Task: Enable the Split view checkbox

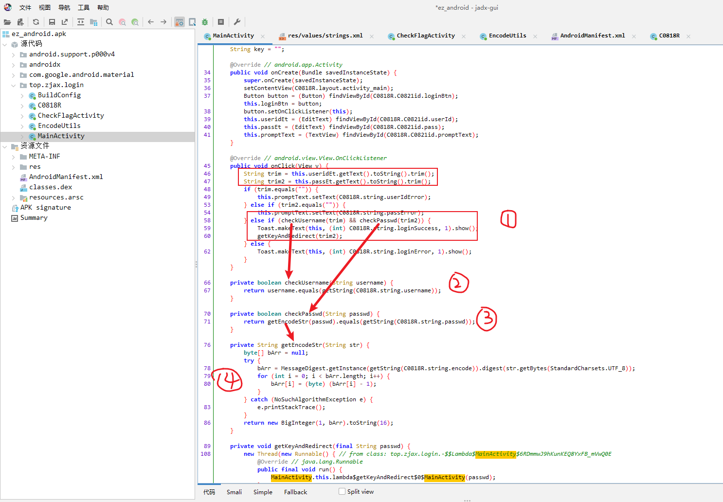Action: coord(342,491)
